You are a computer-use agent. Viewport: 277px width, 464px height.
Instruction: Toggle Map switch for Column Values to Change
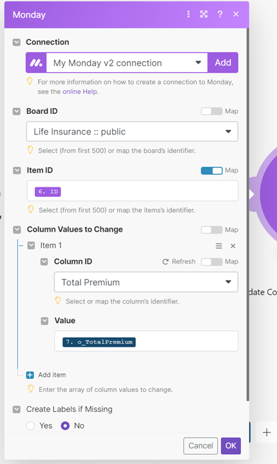211,230
